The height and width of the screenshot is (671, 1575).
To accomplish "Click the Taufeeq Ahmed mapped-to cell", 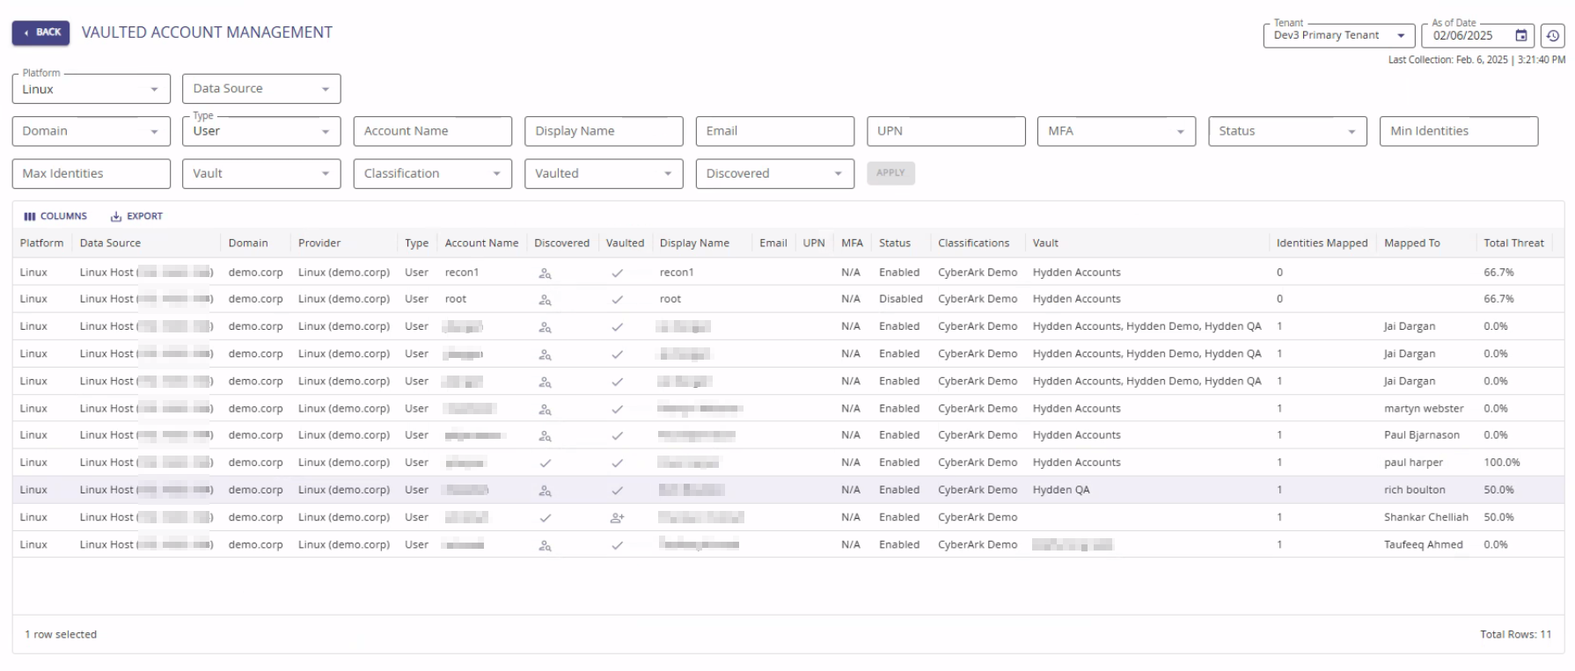I will 1424,544.
